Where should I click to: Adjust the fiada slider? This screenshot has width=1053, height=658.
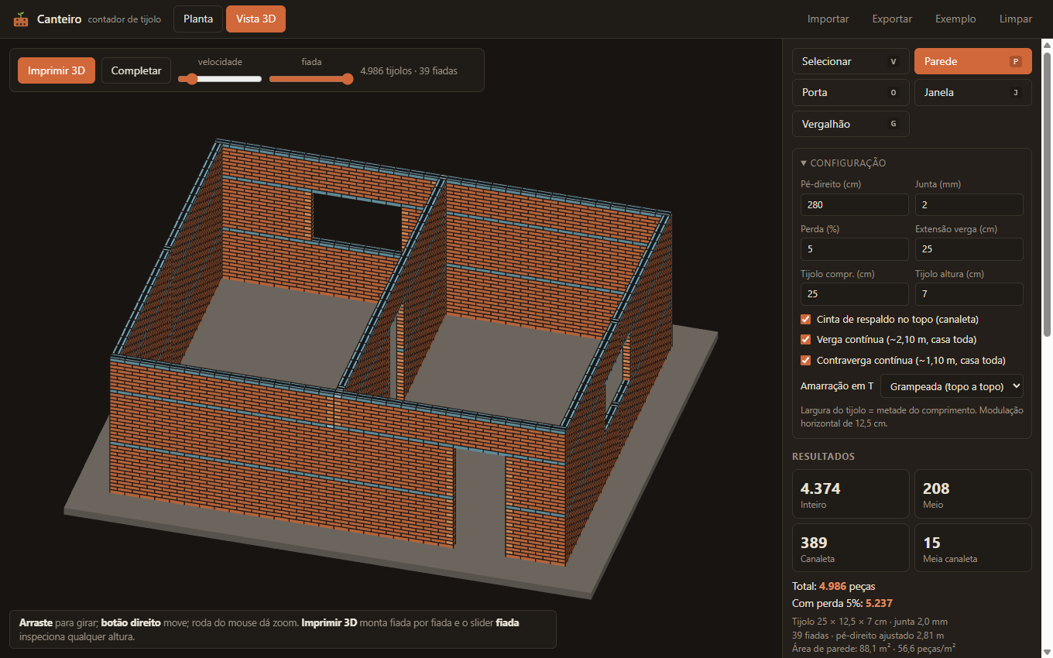pyautogui.click(x=311, y=78)
